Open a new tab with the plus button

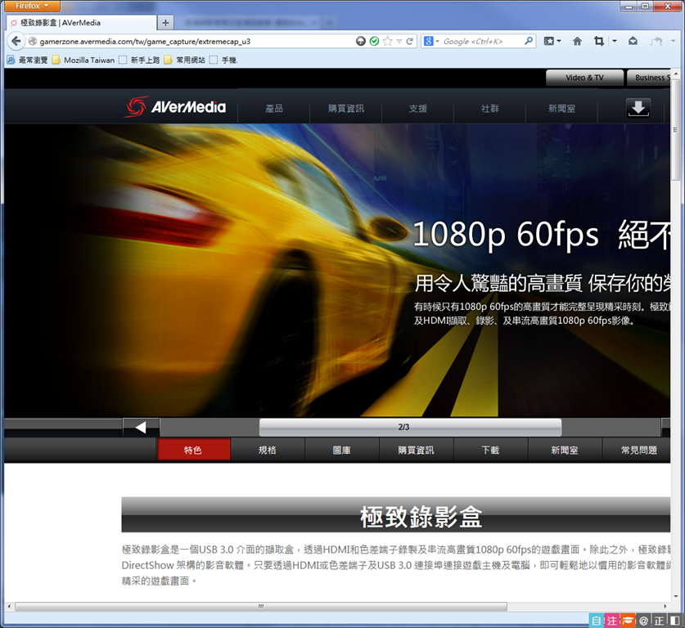coord(165,23)
